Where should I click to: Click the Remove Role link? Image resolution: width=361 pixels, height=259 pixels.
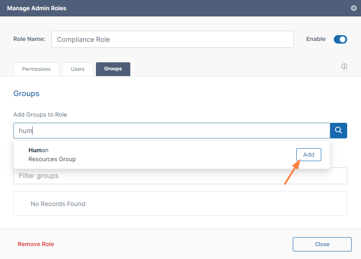[36, 244]
